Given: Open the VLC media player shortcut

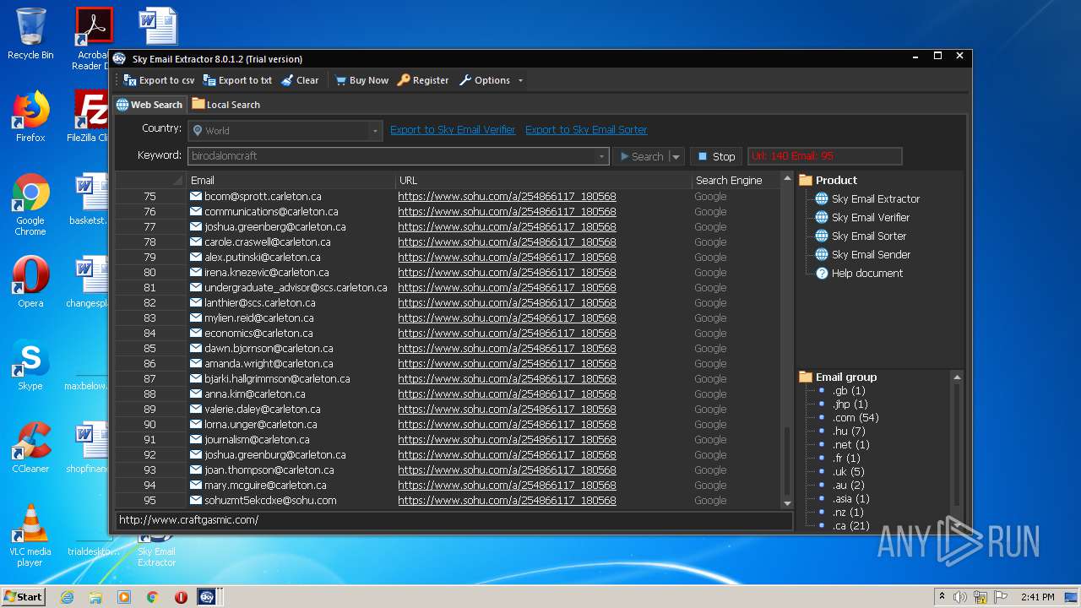Looking at the screenshot, I should click(x=30, y=535).
